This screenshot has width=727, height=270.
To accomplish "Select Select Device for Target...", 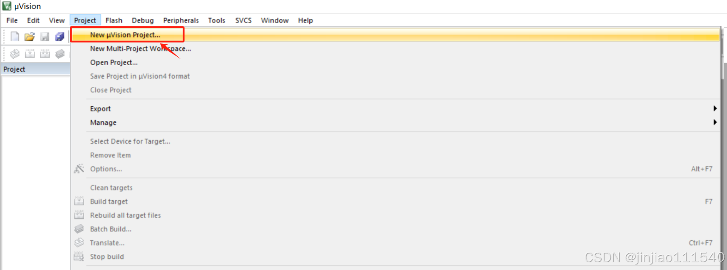I will click(395, 141).
